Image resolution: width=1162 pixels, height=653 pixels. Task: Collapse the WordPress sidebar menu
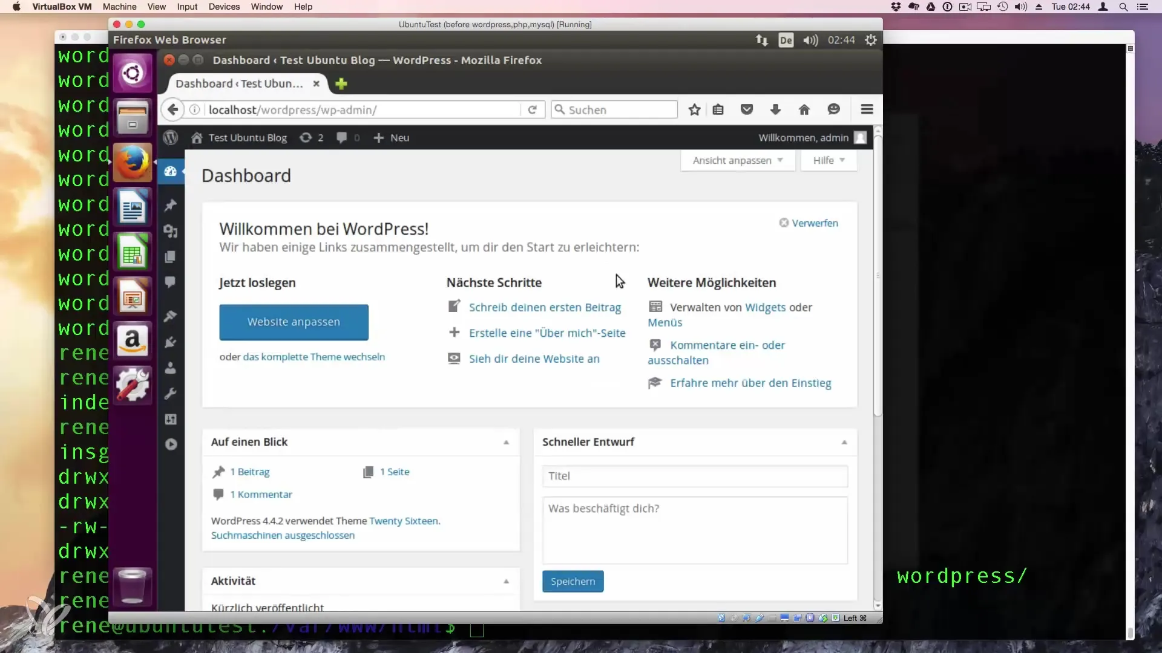click(171, 444)
